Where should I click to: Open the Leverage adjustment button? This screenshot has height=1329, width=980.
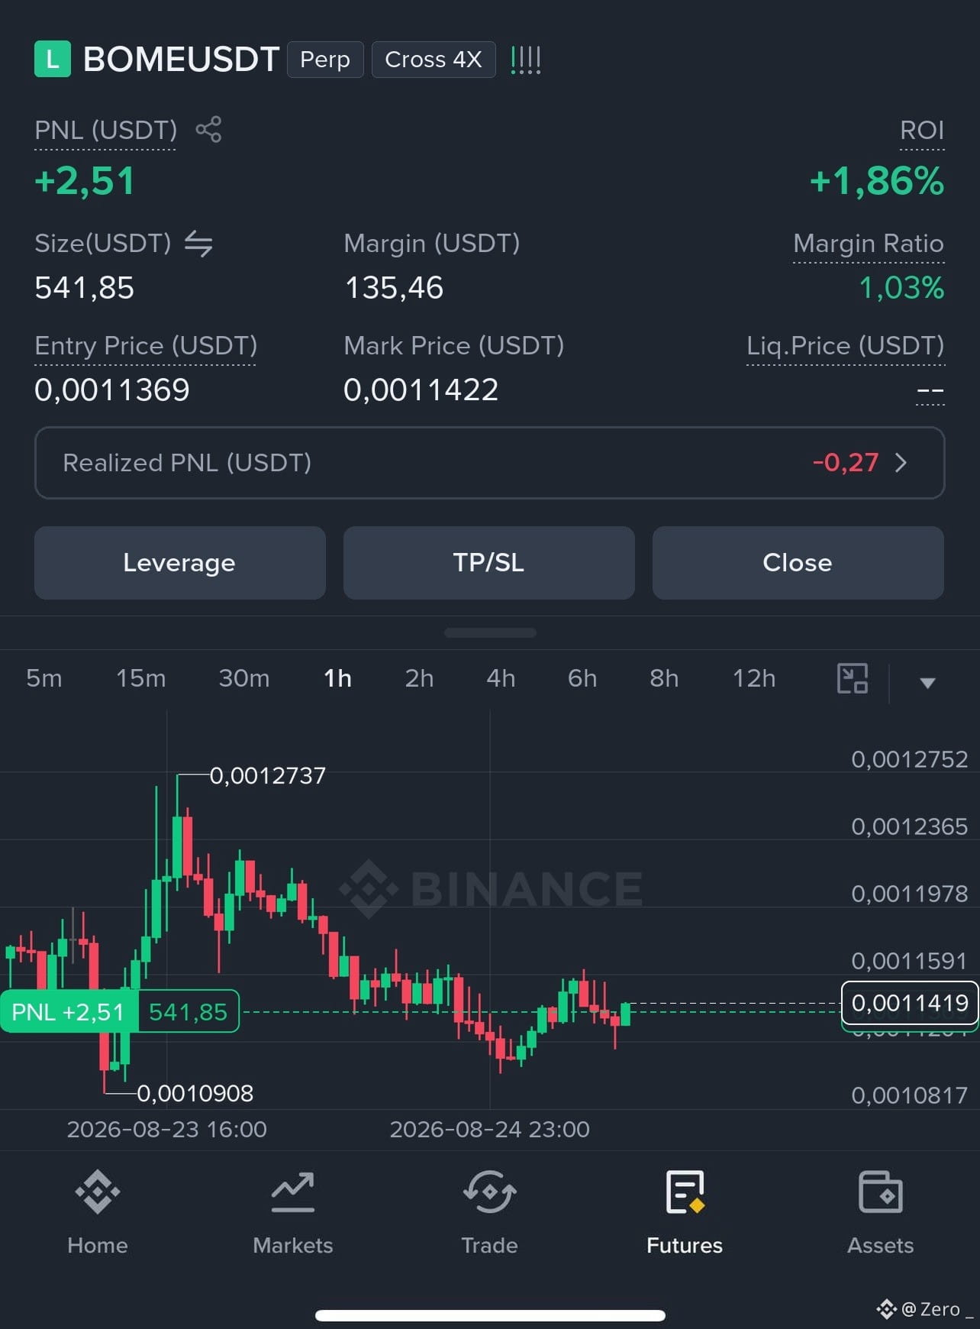180,563
